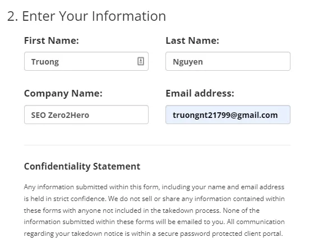
Task: Click the "2. Enter Your Information" heading
Action: click(x=86, y=16)
